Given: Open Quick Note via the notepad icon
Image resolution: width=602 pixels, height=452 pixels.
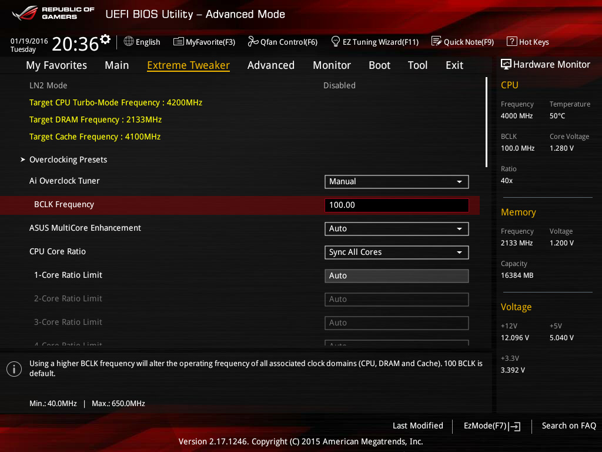Looking at the screenshot, I should click(436, 42).
